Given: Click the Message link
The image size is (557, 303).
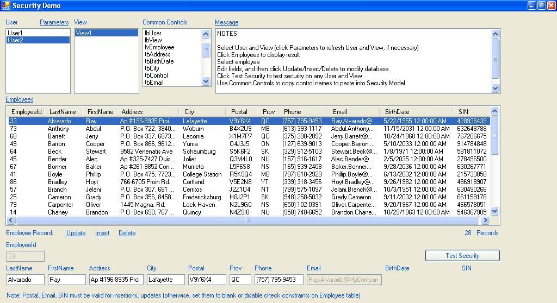Looking at the screenshot, I should [226, 22].
